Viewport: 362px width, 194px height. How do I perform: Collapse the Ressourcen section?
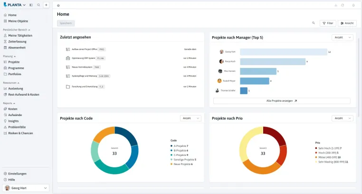(x=11, y=83)
